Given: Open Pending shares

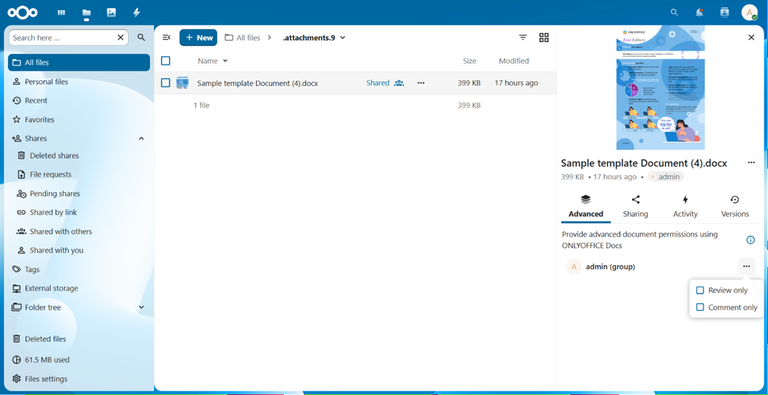Looking at the screenshot, I should (81, 194).
